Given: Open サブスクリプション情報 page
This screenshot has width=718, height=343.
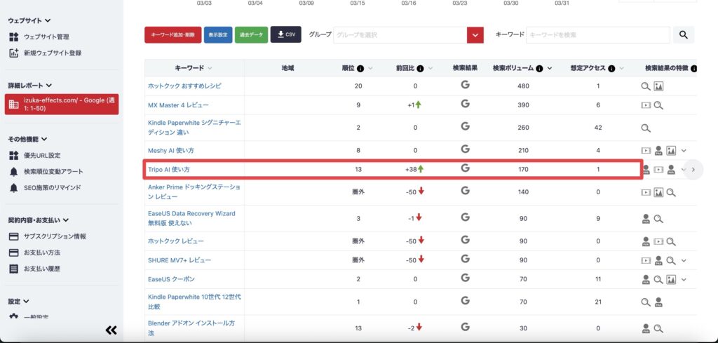Looking at the screenshot, I should tap(55, 236).
